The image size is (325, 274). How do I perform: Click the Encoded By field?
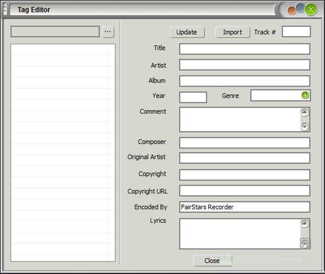[x=245, y=207]
